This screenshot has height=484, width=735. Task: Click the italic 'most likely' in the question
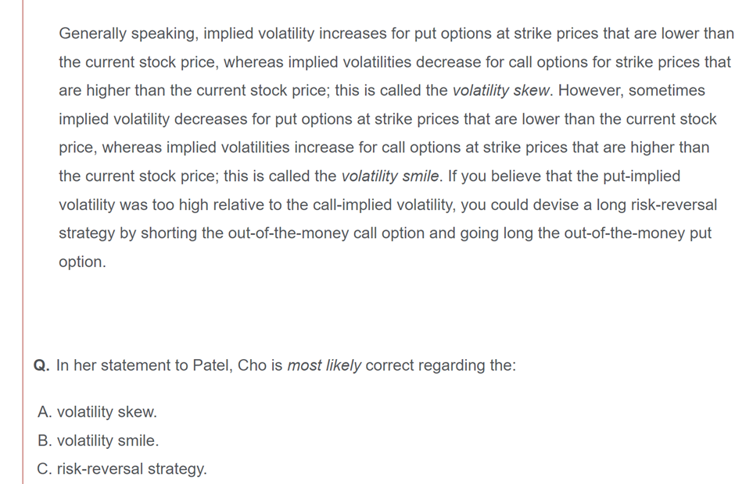[x=324, y=365]
